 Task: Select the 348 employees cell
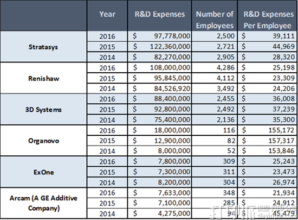(x=215, y=193)
